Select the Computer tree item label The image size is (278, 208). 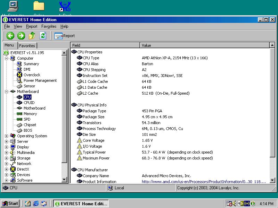25,58
